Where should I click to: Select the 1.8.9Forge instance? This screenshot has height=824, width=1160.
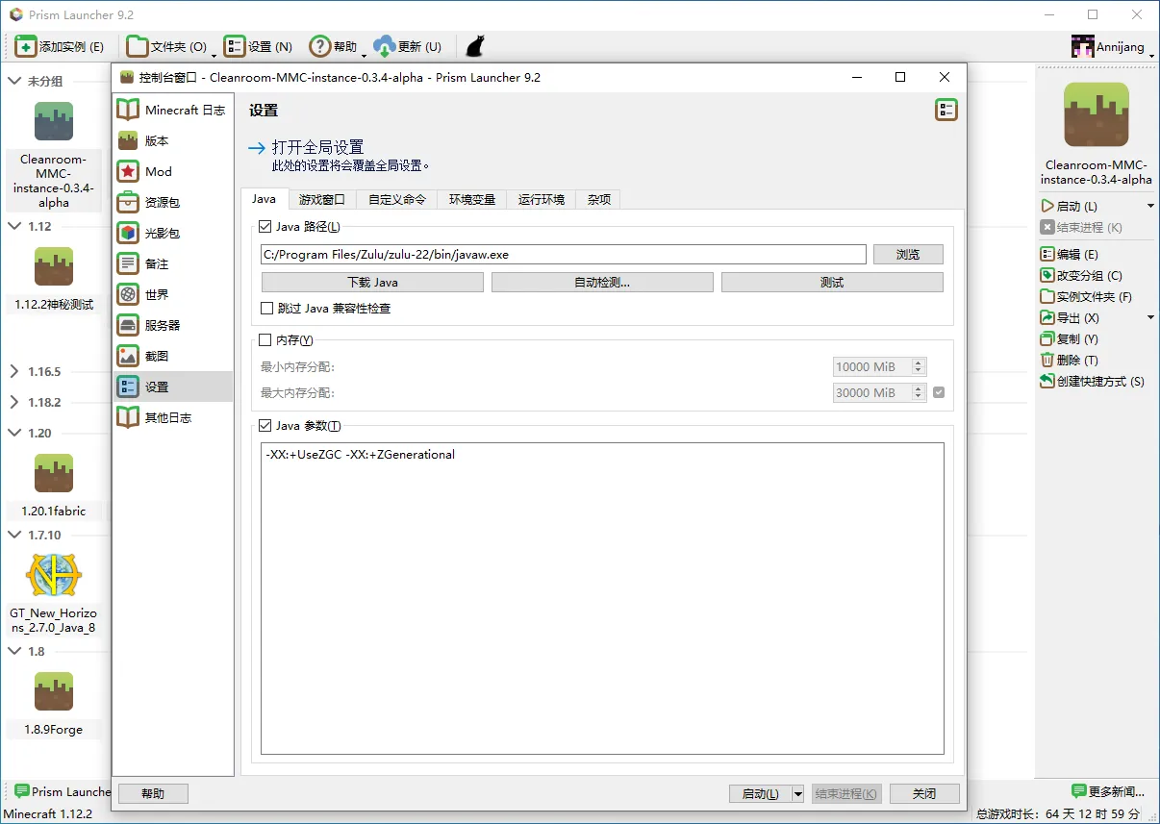pos(54,704)
